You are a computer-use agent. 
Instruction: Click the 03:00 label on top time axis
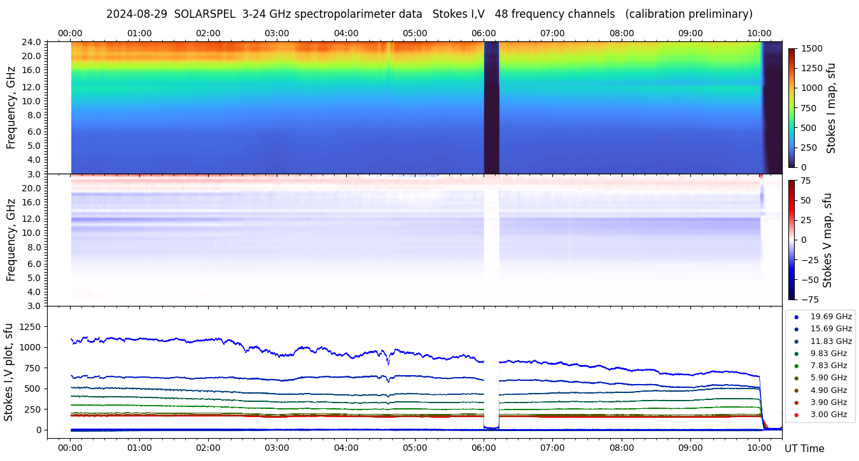coord(277,33)
